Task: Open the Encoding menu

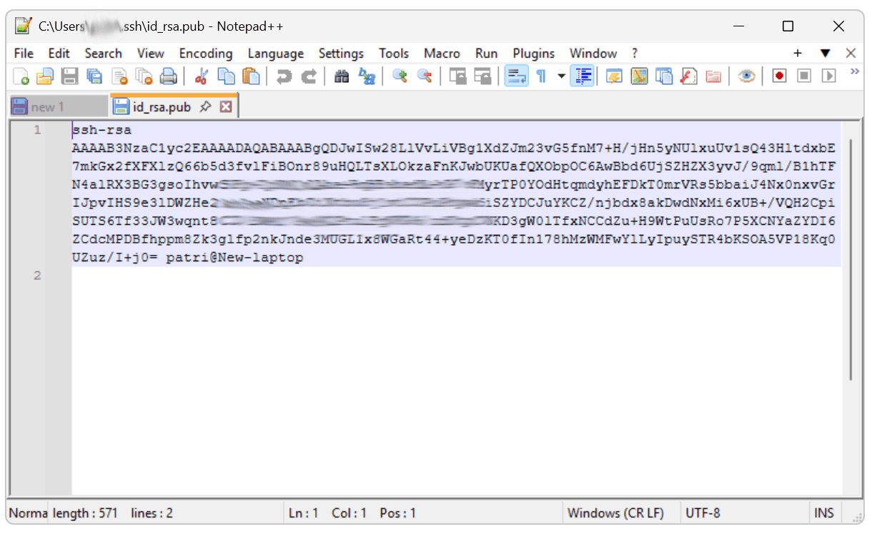Action: coord(206,54)
